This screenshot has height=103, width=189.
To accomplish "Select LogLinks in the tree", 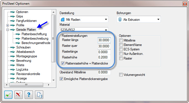I will coord(22,69).
